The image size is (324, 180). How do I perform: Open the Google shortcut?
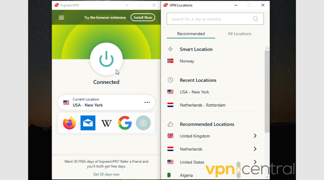pyautogui.click(x=125, y=123)
